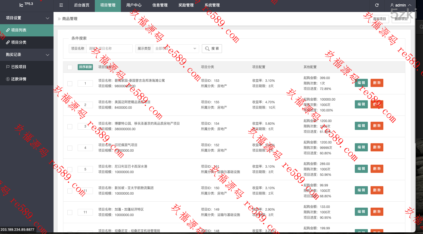
Task: Click the sidebar collapse hamburger icon
Action: (x=61, y=5)
